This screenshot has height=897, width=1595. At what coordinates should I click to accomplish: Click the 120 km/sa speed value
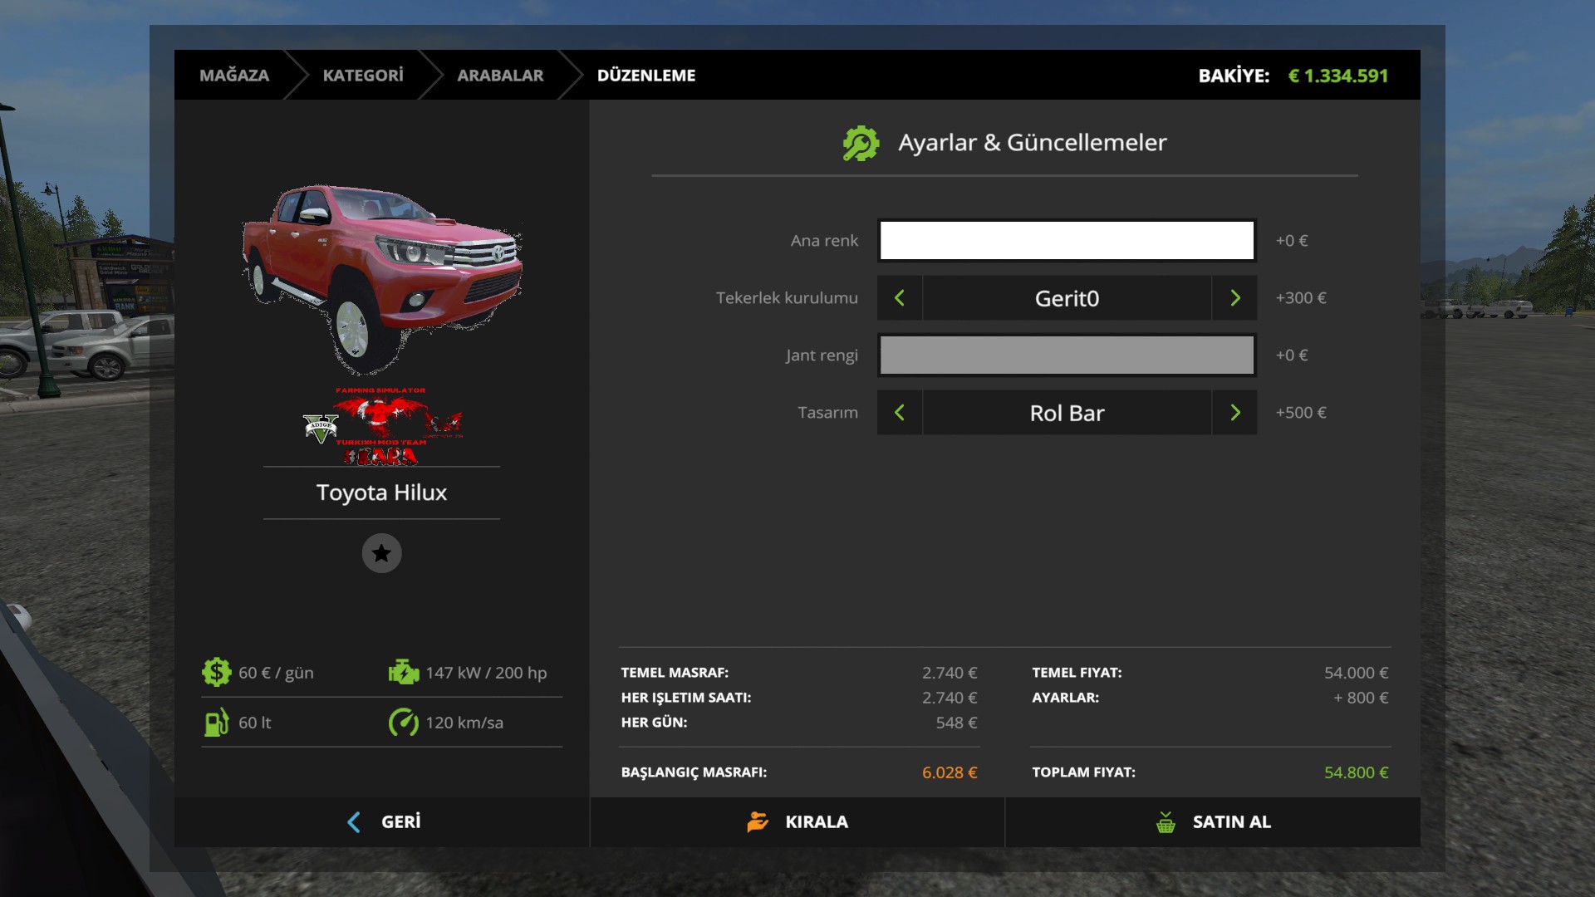pos(464,723)
